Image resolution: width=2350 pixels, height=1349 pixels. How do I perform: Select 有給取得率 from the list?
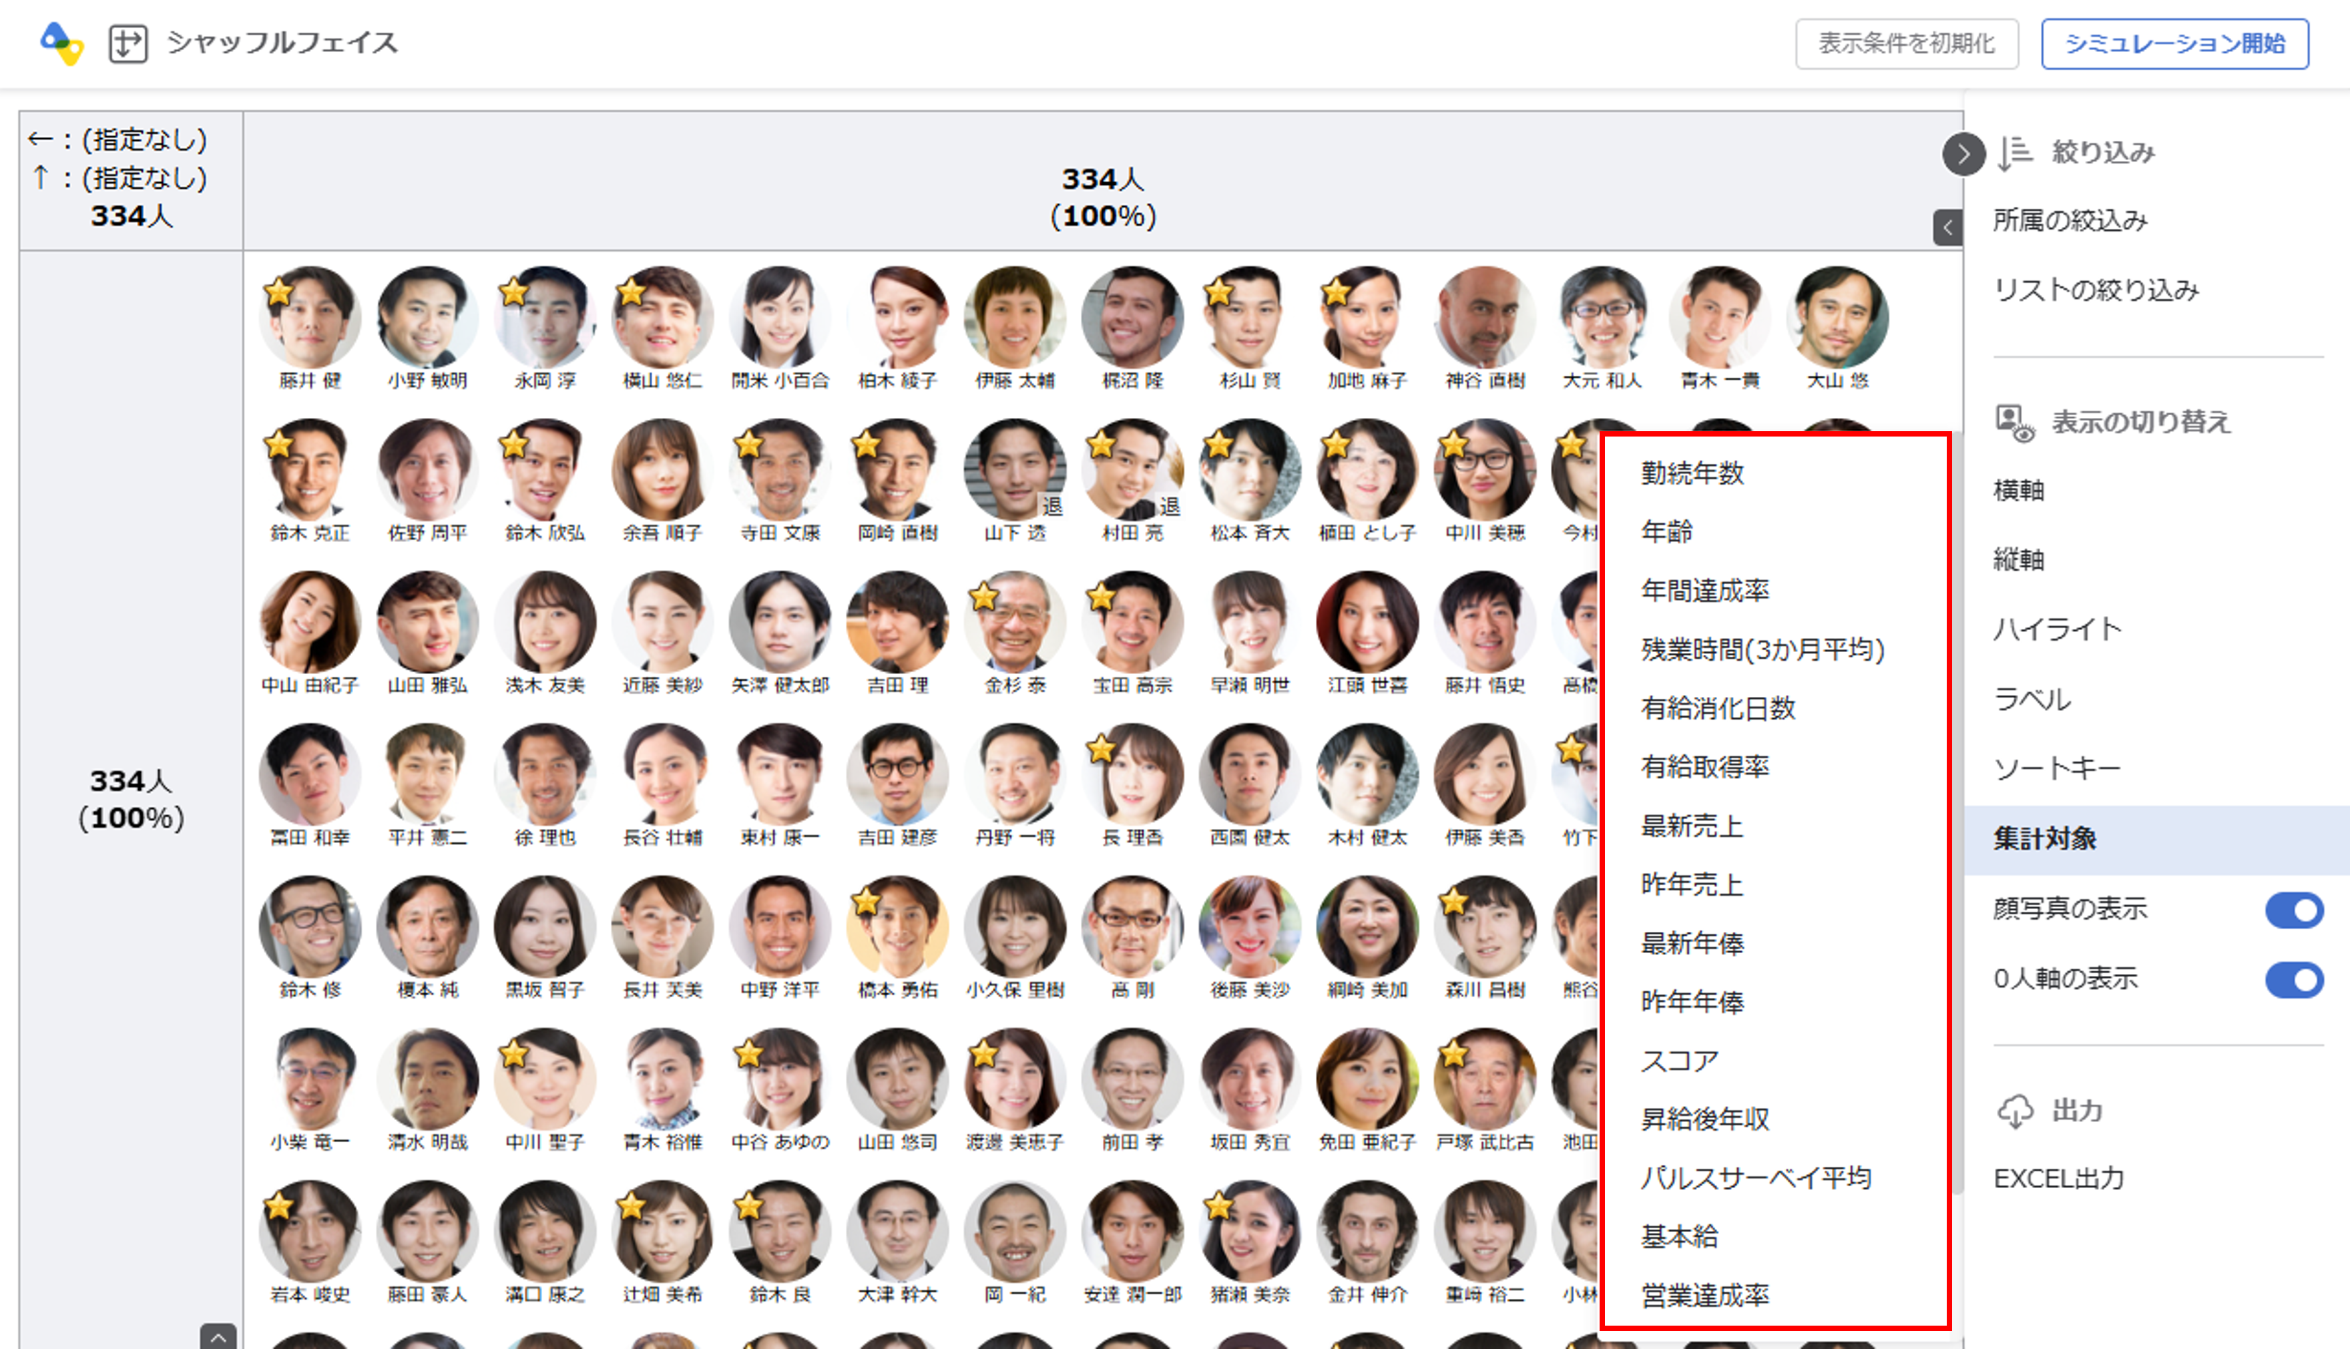click(1705, 766)
